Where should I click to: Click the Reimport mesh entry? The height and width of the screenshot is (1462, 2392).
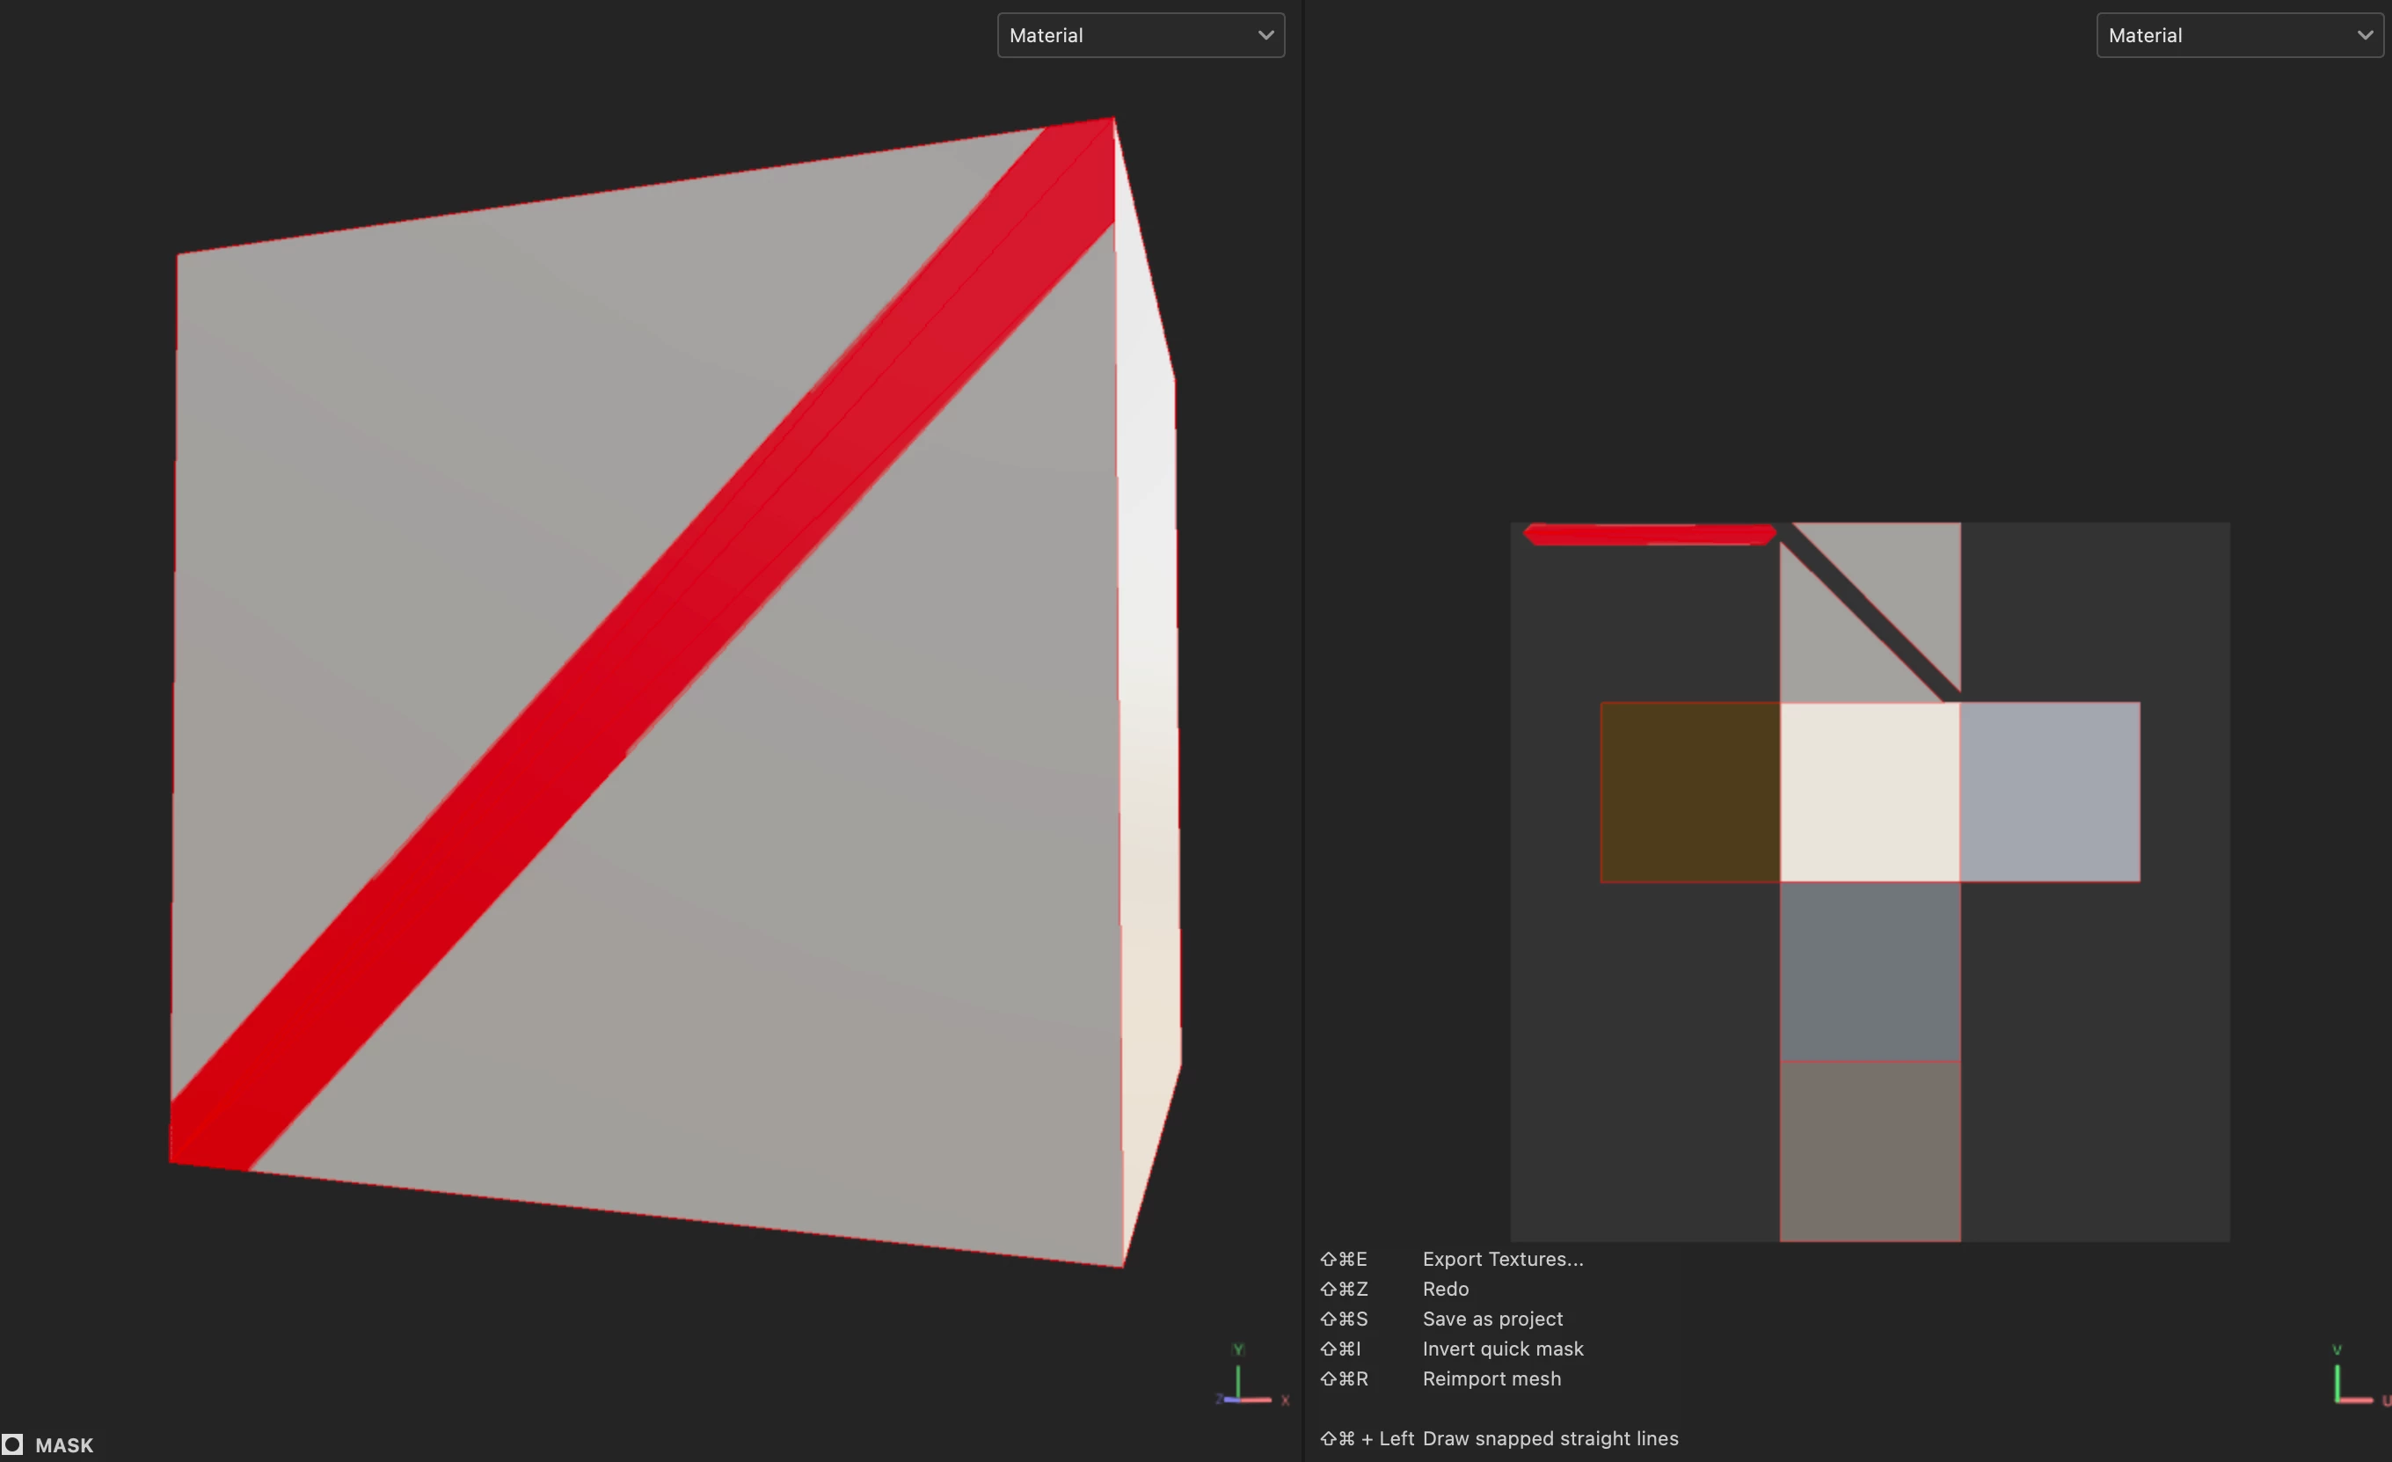[1491, 1379]
